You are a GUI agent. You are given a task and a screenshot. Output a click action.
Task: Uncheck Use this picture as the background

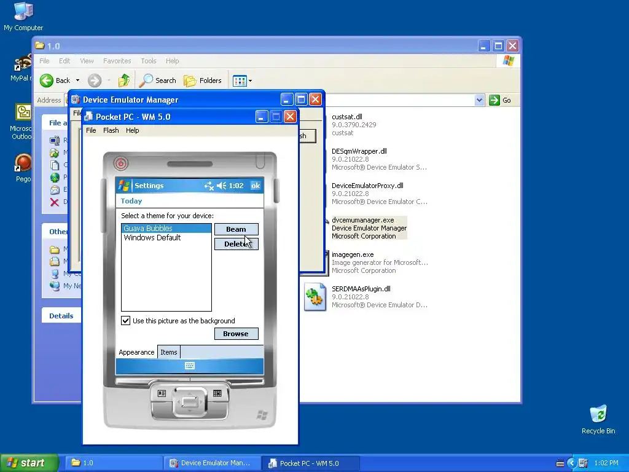click(x=125, y=320)
